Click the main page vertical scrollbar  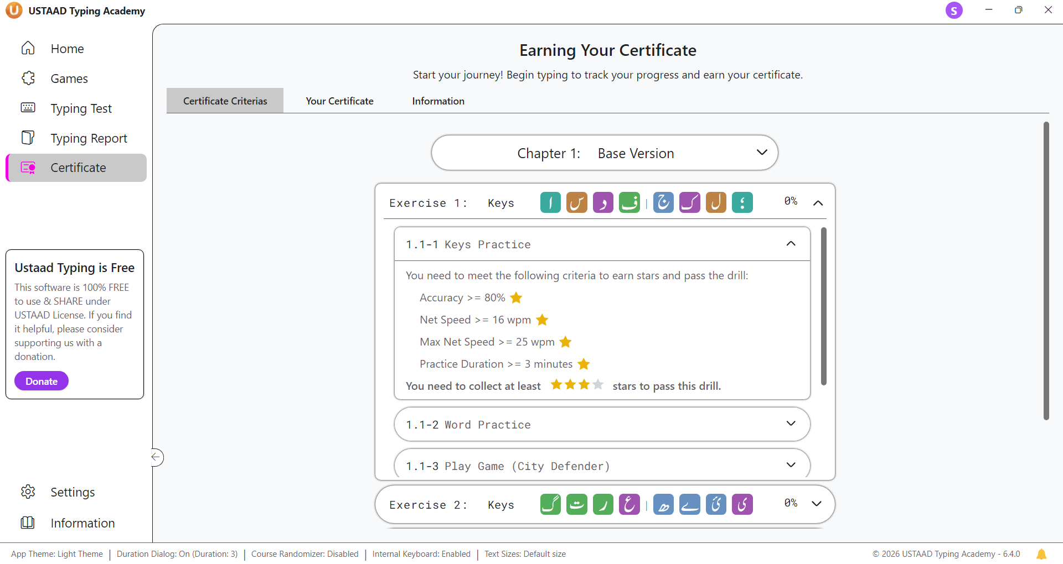(1046, 271)
